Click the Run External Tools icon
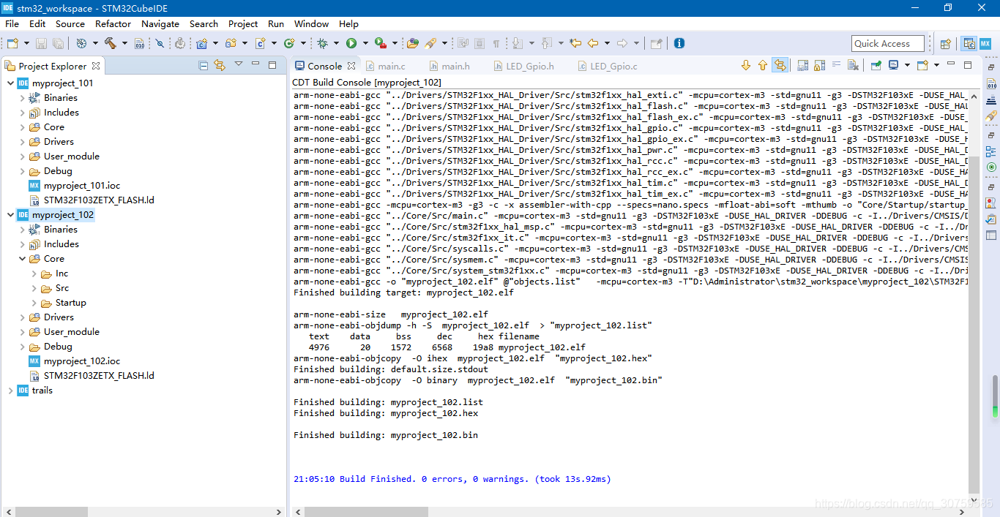 380,44
